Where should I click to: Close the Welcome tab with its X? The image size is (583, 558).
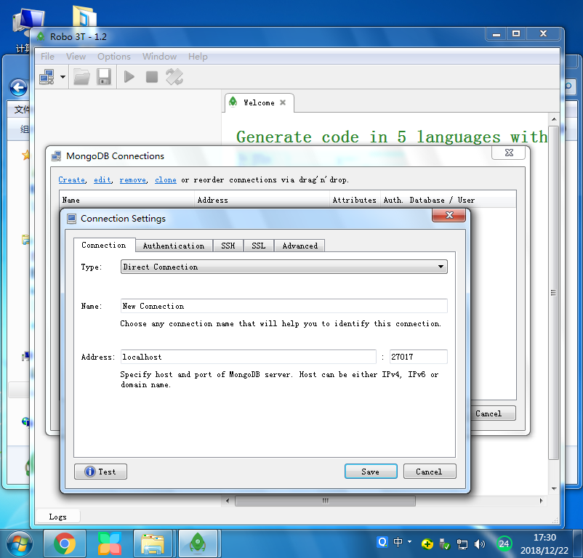[x=283, y=102]
